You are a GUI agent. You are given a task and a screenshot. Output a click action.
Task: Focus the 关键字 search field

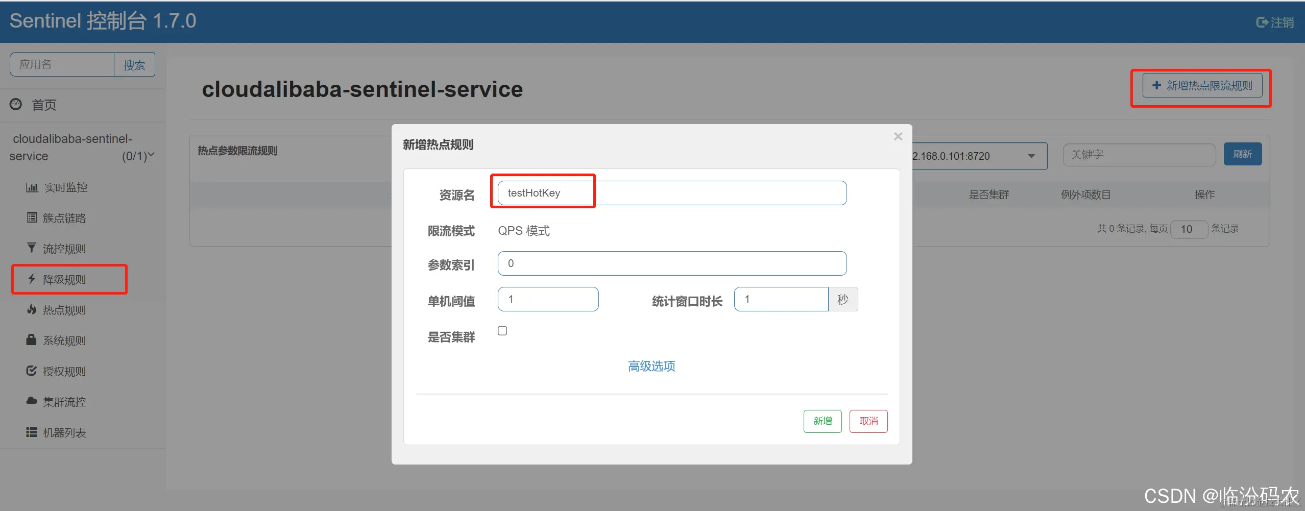pyautogui.click(x=1139, y=154)
